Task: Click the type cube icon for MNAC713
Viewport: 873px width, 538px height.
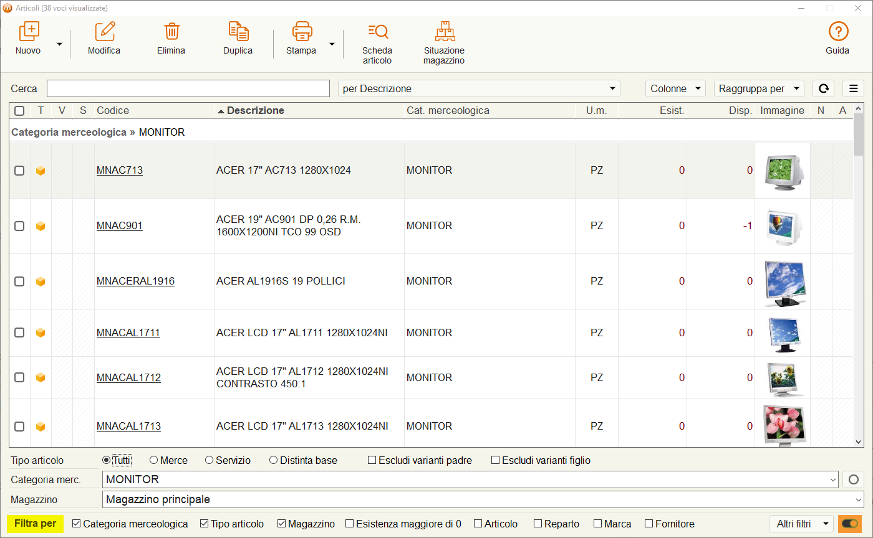Action: coord(41,171)
